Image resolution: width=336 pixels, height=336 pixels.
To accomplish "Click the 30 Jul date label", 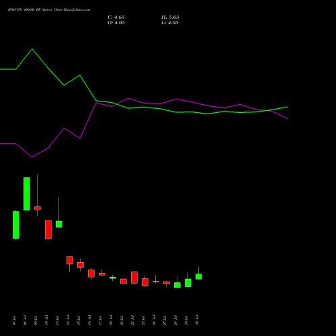I will click(197, 320).
